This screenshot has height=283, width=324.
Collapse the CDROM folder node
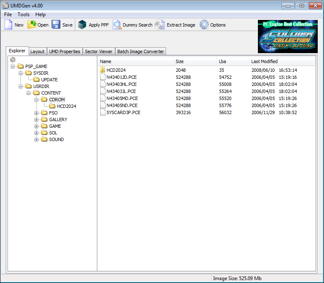(37, 100)
